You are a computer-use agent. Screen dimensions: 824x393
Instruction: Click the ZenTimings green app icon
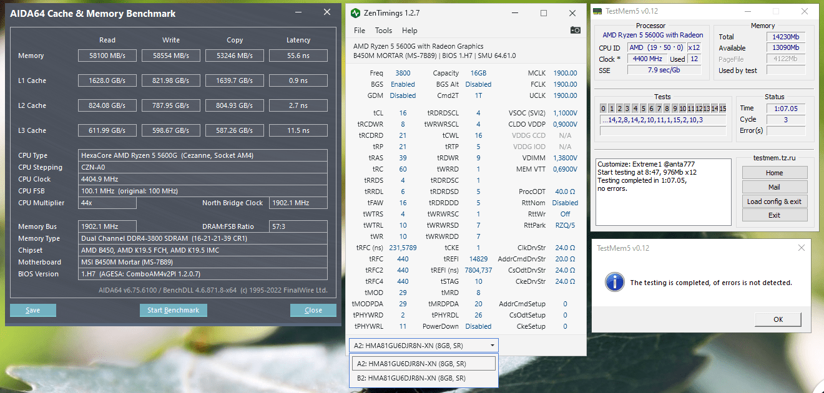[x=355, y=12]
